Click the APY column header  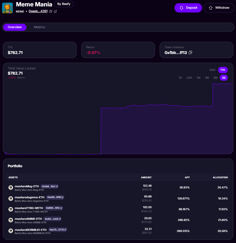[187, 177]
